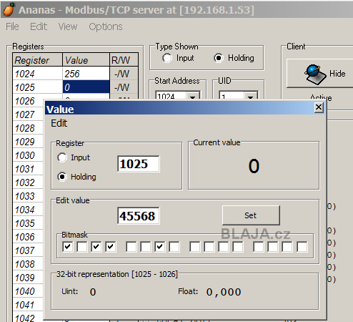Expand the UID dropdown arrow
This screenshot has width=353, height=322.
point(250,96)
